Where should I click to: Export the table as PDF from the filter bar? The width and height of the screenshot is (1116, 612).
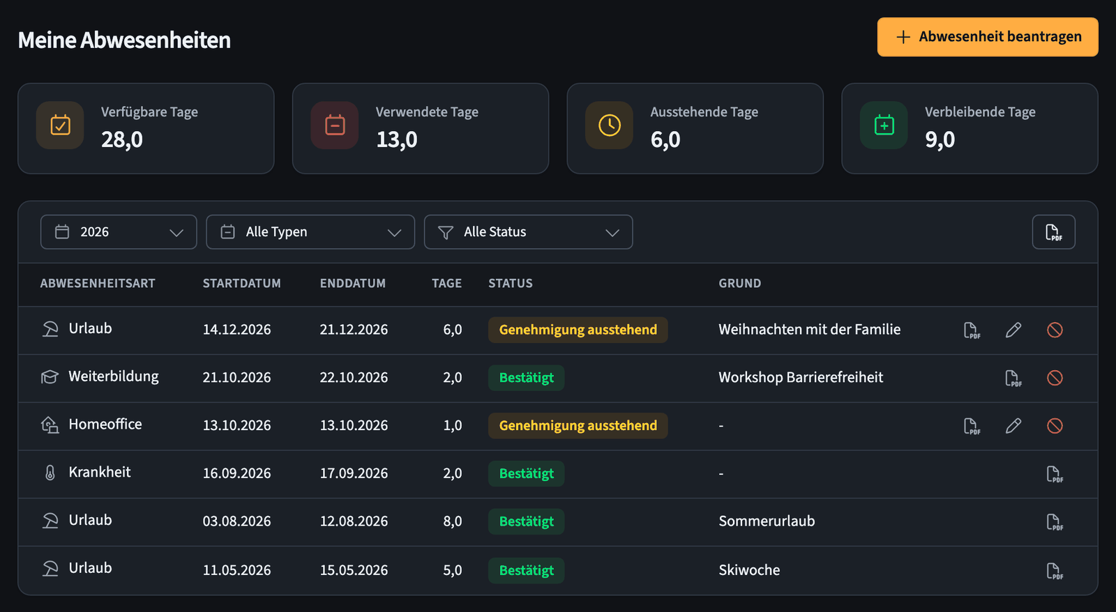[1053, 232]
